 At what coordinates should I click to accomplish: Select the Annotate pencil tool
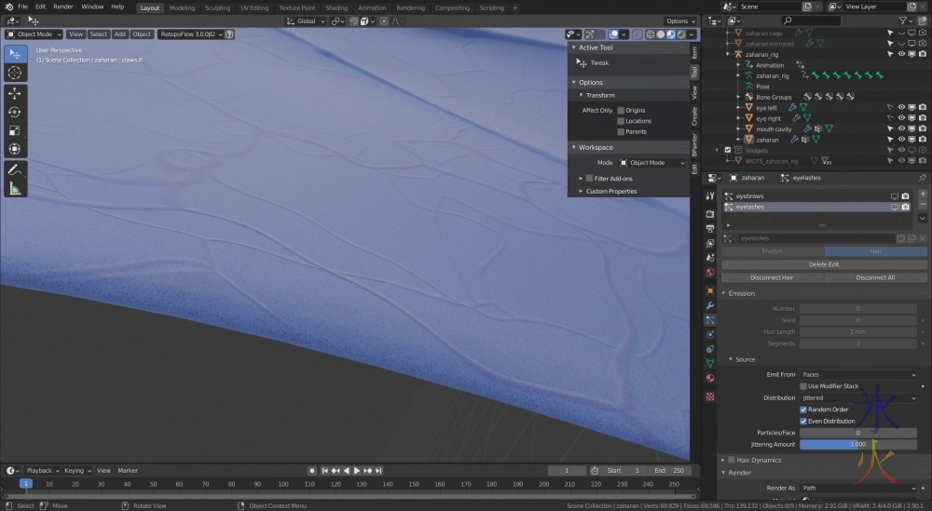(15, 169)
